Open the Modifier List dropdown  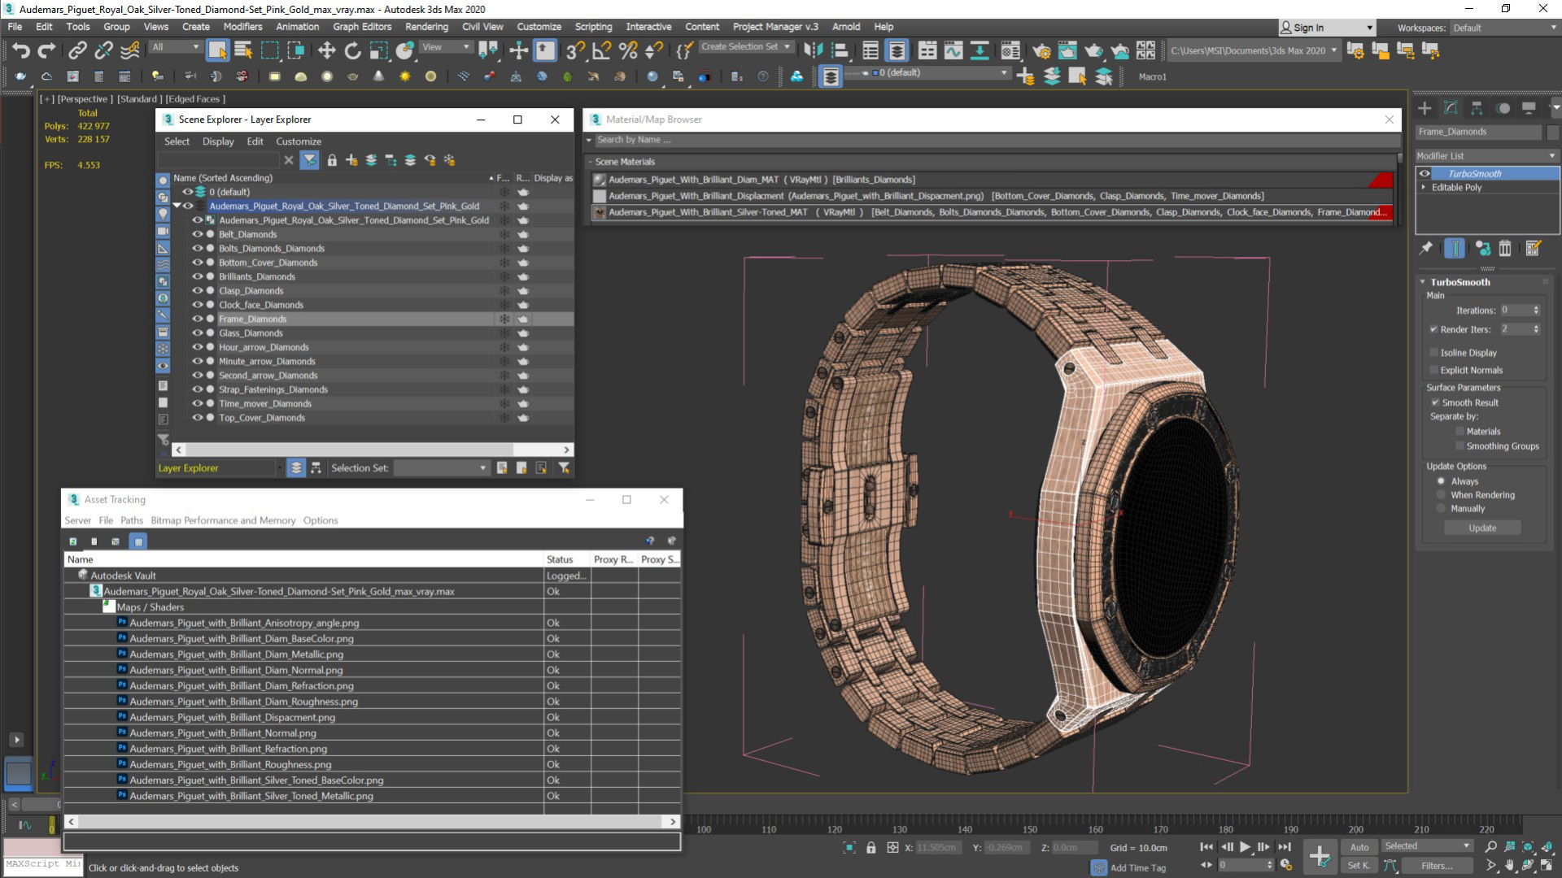coord(1486,156)
